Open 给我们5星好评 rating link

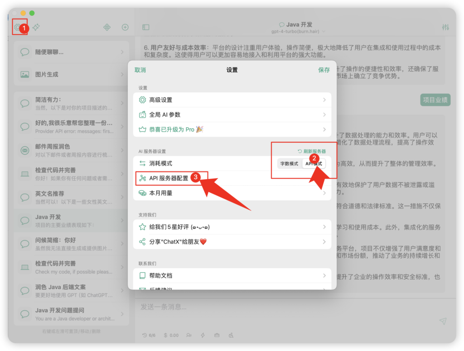tap(232, 227)
